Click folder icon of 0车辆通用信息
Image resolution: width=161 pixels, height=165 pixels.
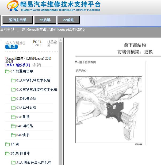click(x=7, y=71)
